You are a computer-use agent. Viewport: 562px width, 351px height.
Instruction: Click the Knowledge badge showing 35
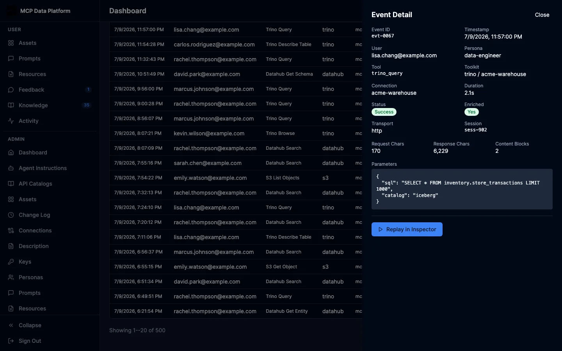87,105
